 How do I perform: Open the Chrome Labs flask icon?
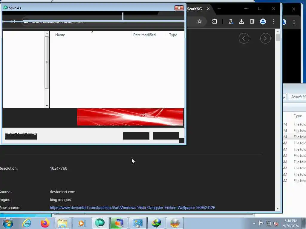230,21
